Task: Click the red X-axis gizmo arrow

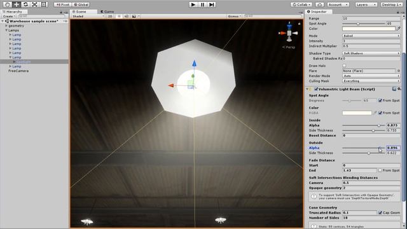Action: (x=170, y=85)
